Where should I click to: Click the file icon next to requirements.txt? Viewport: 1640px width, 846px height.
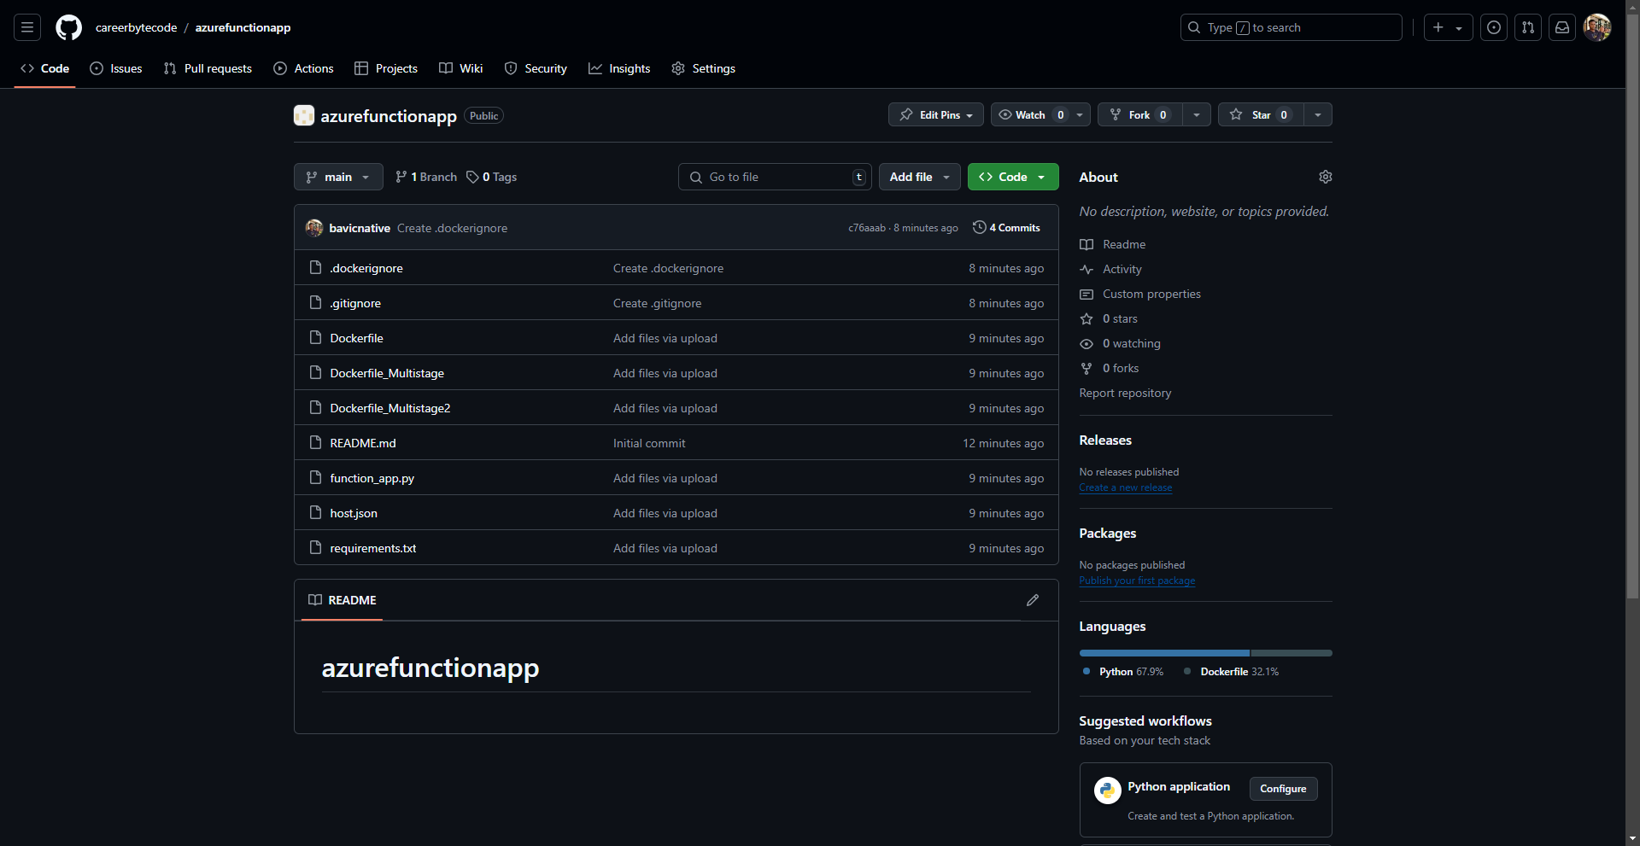(315, 548)
